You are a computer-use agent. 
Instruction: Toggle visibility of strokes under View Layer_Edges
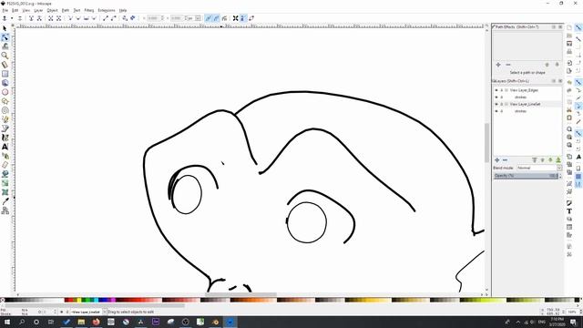coord(496,97)
